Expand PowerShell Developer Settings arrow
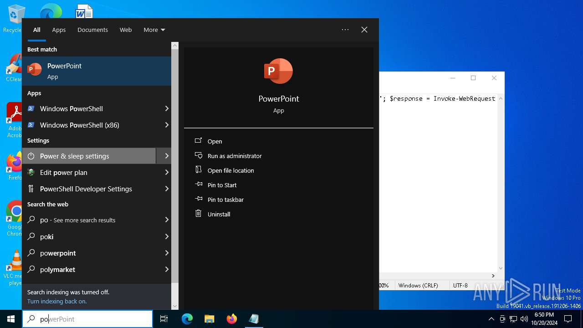583x328 pixels. click(167, 189)
